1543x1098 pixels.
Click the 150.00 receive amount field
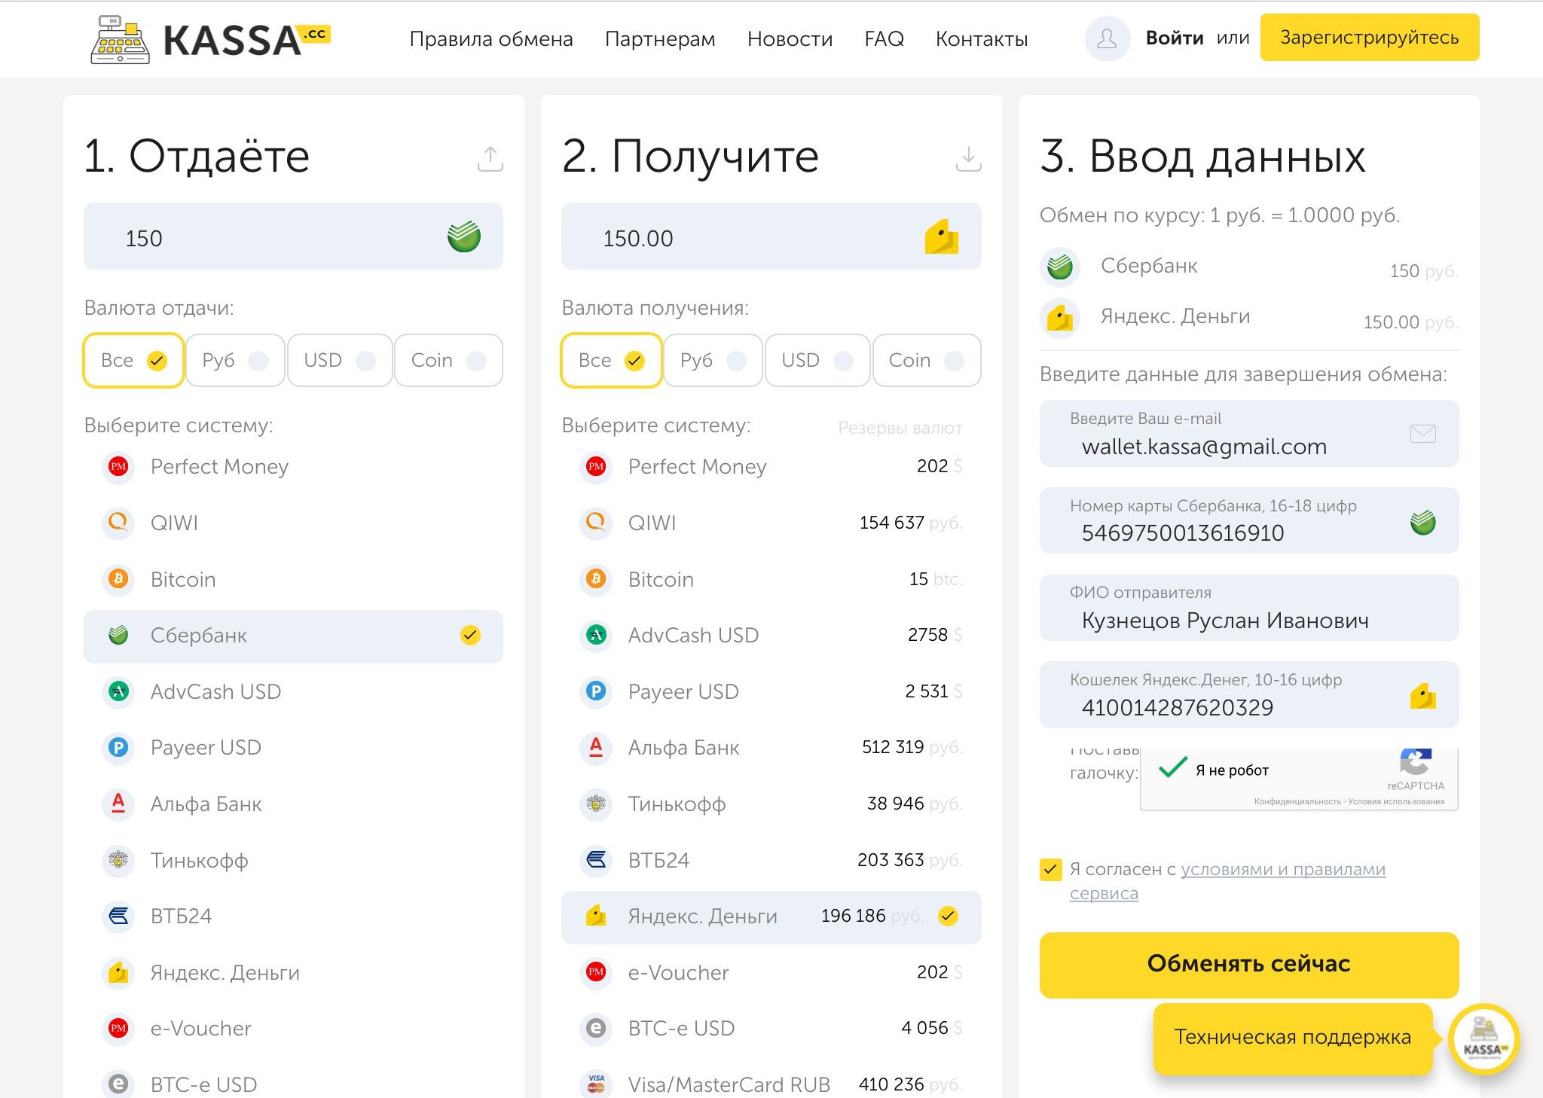tap(771, 236)
